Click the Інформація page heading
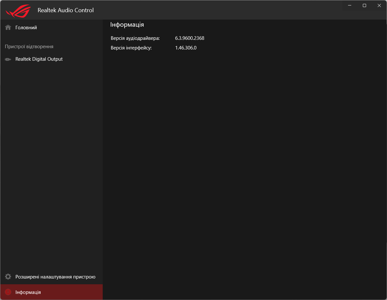Viewport: 387px width, 300px height. point(127,25)
